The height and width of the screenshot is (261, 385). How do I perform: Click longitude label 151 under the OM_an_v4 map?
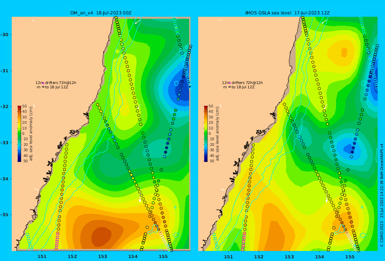tap(42, 257)
